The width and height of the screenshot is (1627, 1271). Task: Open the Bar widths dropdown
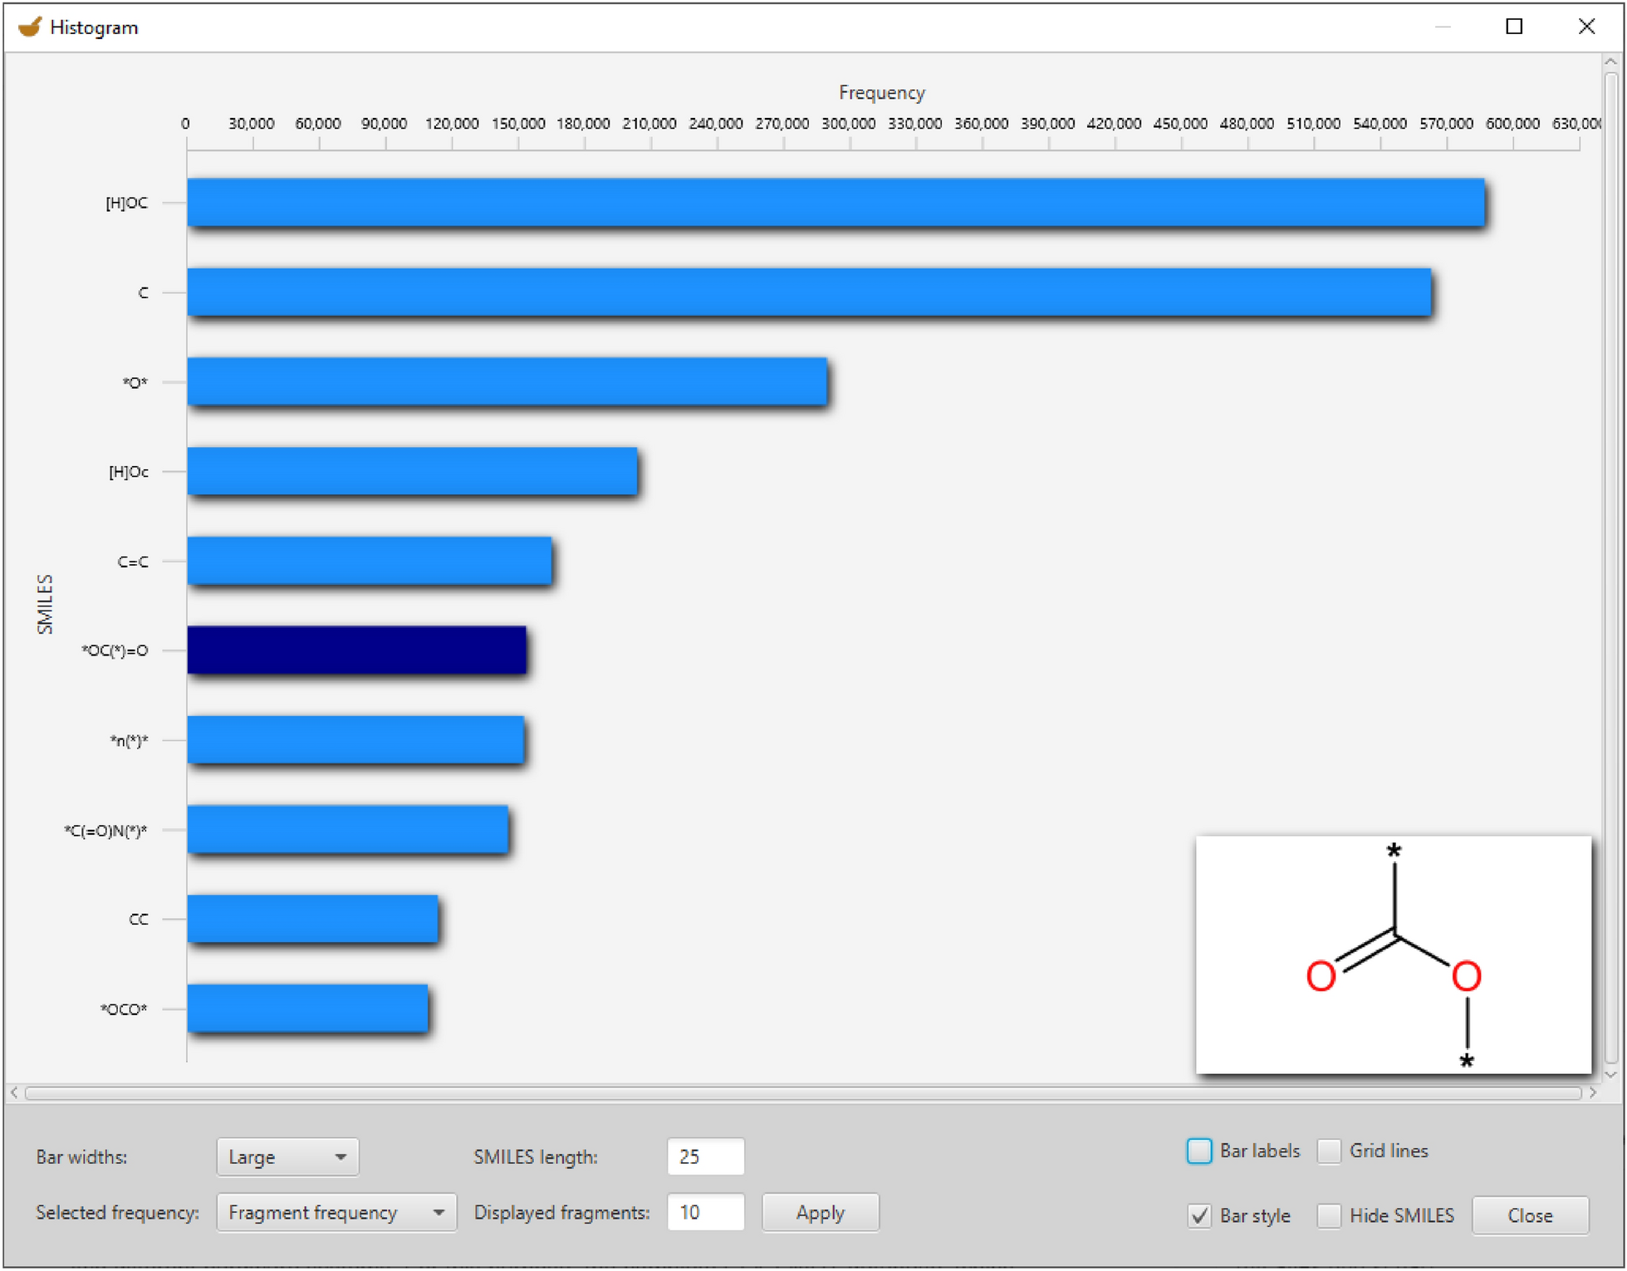tap(287, 1156)
